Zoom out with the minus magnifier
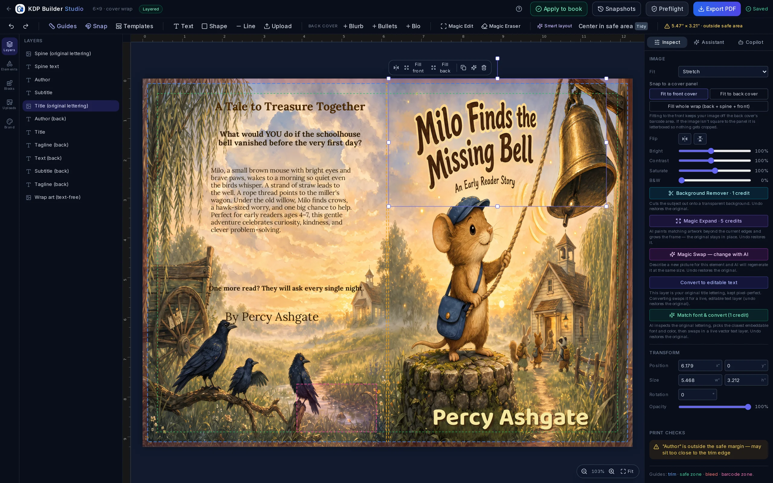773x483 pixels. point(584,471)
